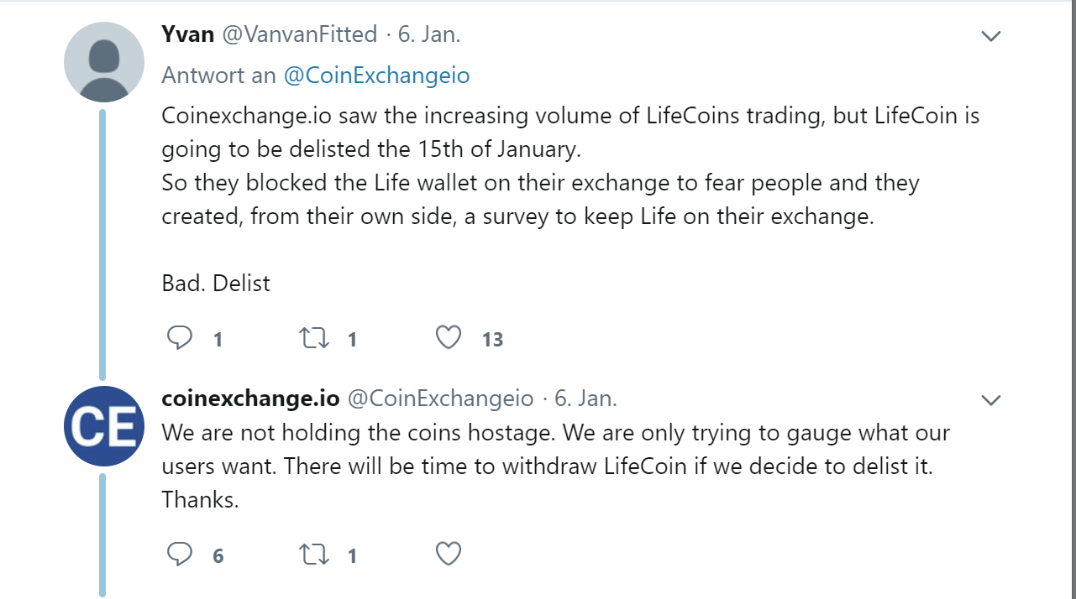This screenshot has height=599, width=1076.
Task: Click the @VanvanFitted handle
Action: (x=299, y=34)
